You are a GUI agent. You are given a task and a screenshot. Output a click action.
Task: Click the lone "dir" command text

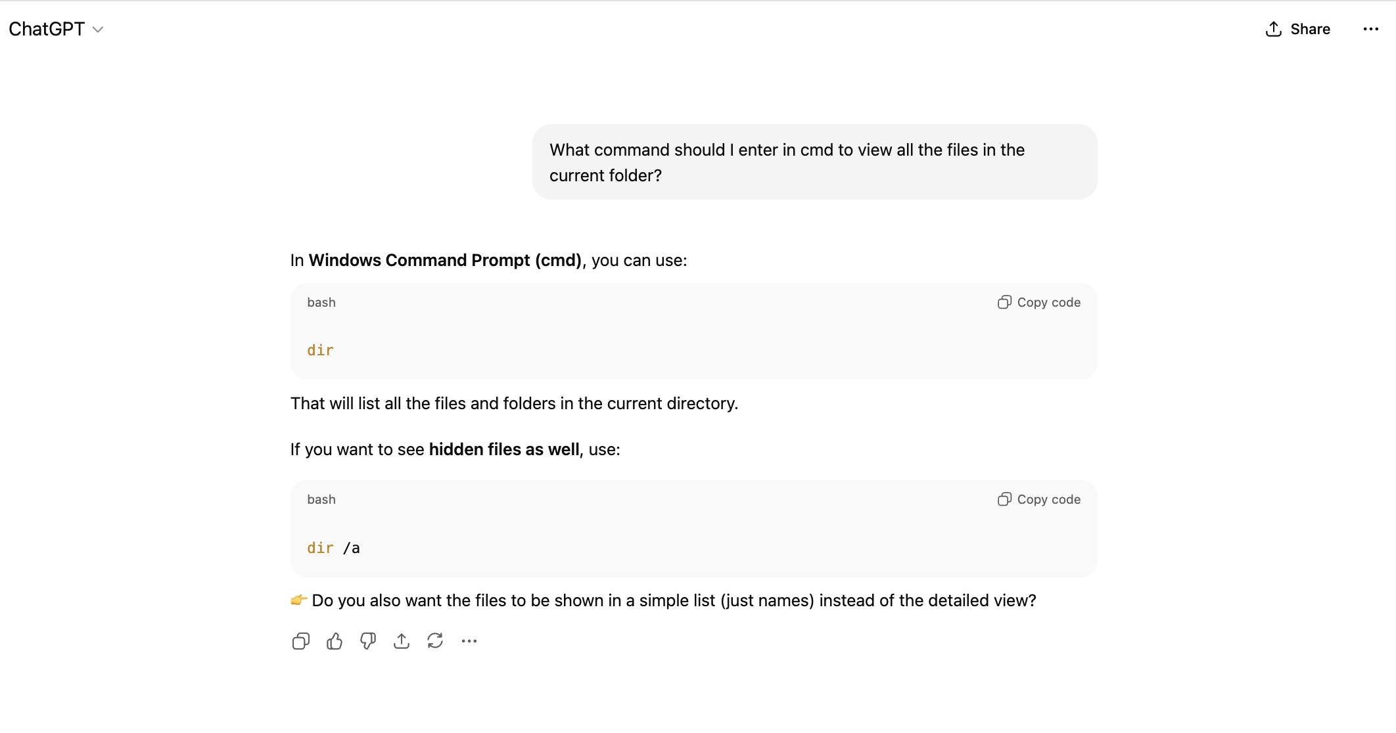pos(320,350)
